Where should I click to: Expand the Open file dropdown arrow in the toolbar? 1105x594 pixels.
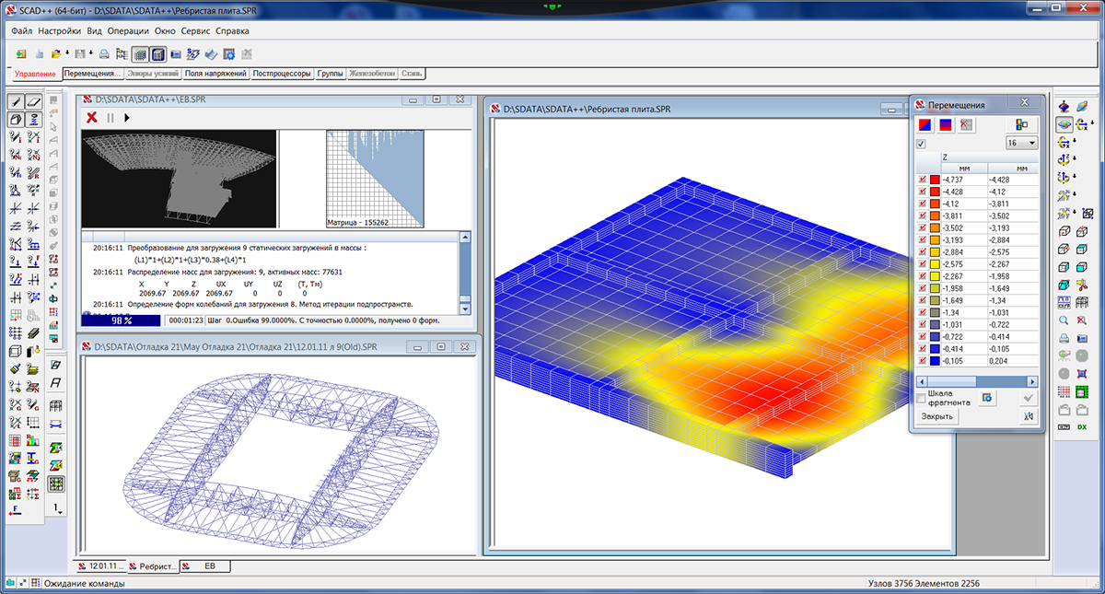click(65, 54)
